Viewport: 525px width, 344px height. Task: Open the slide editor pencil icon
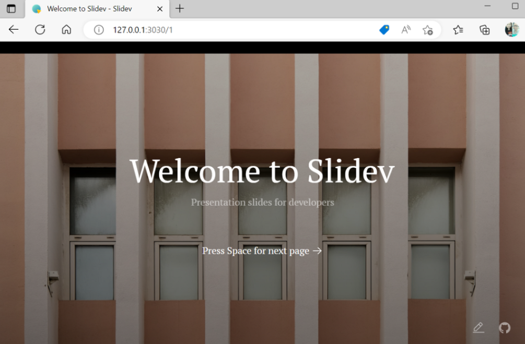tap(478, 327)
